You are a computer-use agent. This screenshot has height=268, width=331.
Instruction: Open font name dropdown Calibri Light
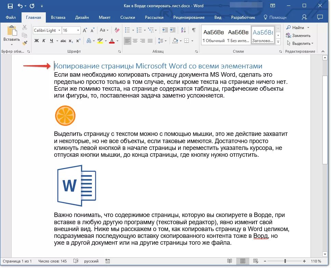(59, 30)
